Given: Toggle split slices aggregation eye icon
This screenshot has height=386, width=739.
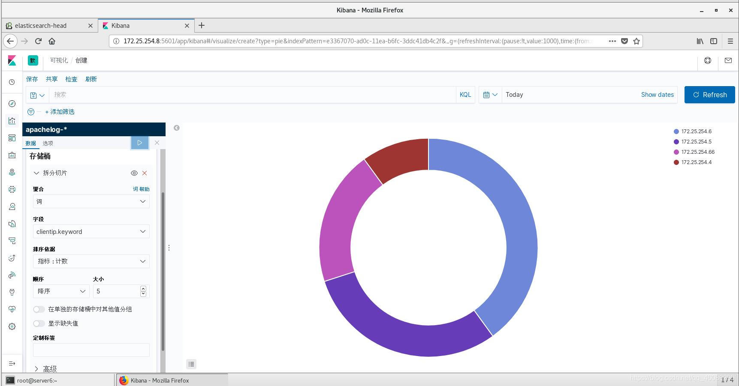Looking at the screenshot, I should [134, 173].
